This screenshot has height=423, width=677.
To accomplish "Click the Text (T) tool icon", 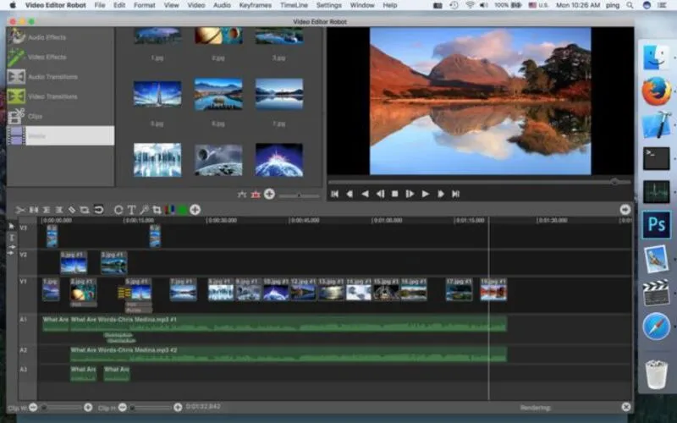I will click(131, 209).
